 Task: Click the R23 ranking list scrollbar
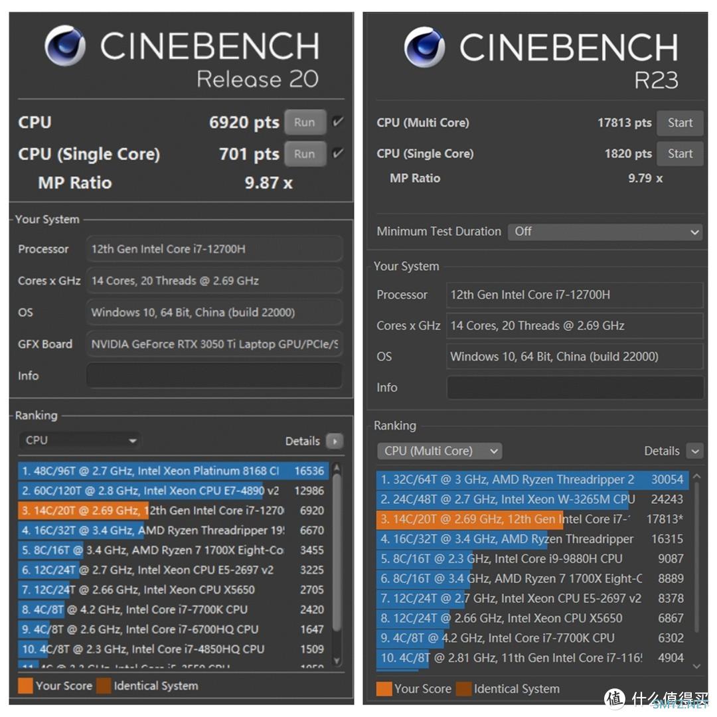697,558
